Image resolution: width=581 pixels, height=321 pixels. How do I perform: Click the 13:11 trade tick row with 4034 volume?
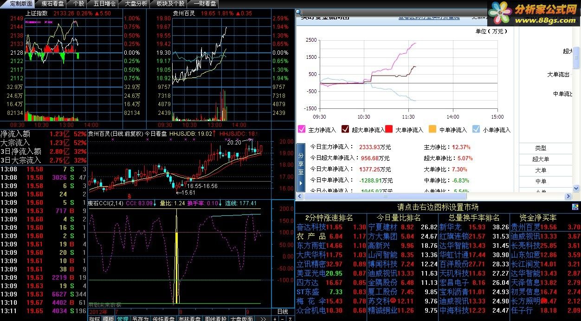(44, 311)
